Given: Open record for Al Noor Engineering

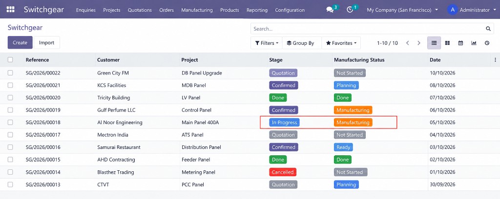Looking at the screenshot, I should tap(120, 123).
